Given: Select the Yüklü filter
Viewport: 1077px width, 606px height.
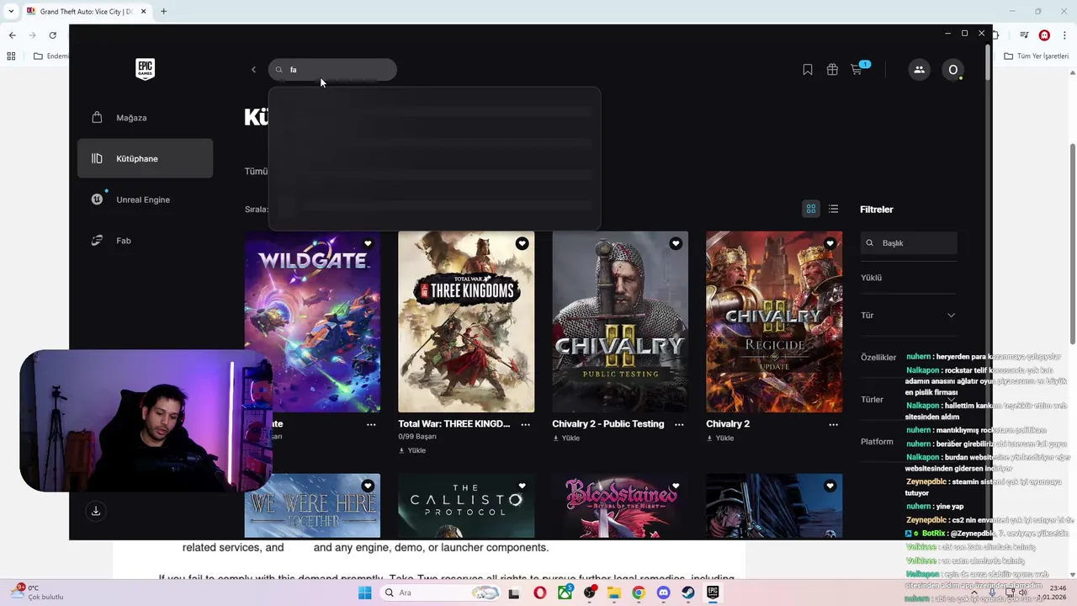Looking at the screenshot, I should click(x=871, y=278).
